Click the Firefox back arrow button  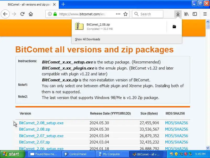5,14
